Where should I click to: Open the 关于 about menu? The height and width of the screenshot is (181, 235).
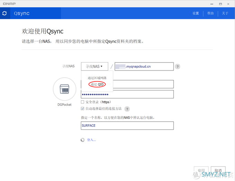coord(225,13)
